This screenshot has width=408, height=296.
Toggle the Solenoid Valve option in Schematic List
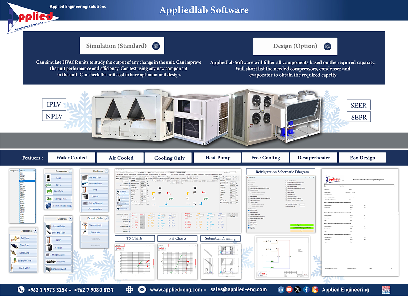coord(248,211)
